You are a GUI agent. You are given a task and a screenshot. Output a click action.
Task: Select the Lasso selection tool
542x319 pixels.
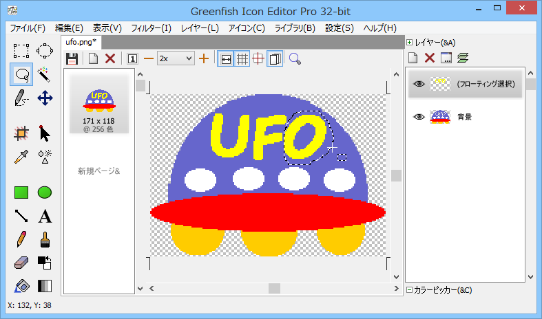(x=21, y=74)
